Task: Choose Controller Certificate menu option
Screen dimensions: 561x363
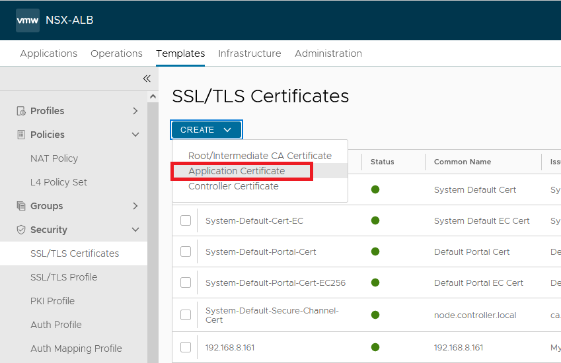Action: [x=260, y=186]
